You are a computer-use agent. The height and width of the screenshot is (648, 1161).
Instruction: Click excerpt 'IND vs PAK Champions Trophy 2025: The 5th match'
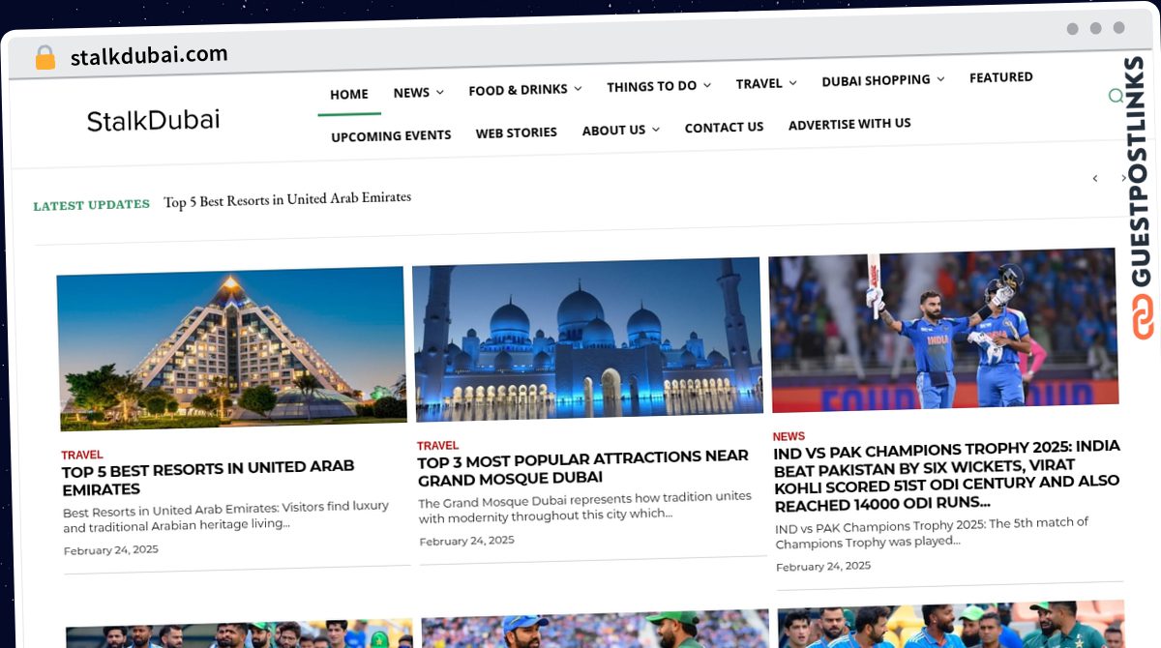pyautogui.click(x=932, y=532)
